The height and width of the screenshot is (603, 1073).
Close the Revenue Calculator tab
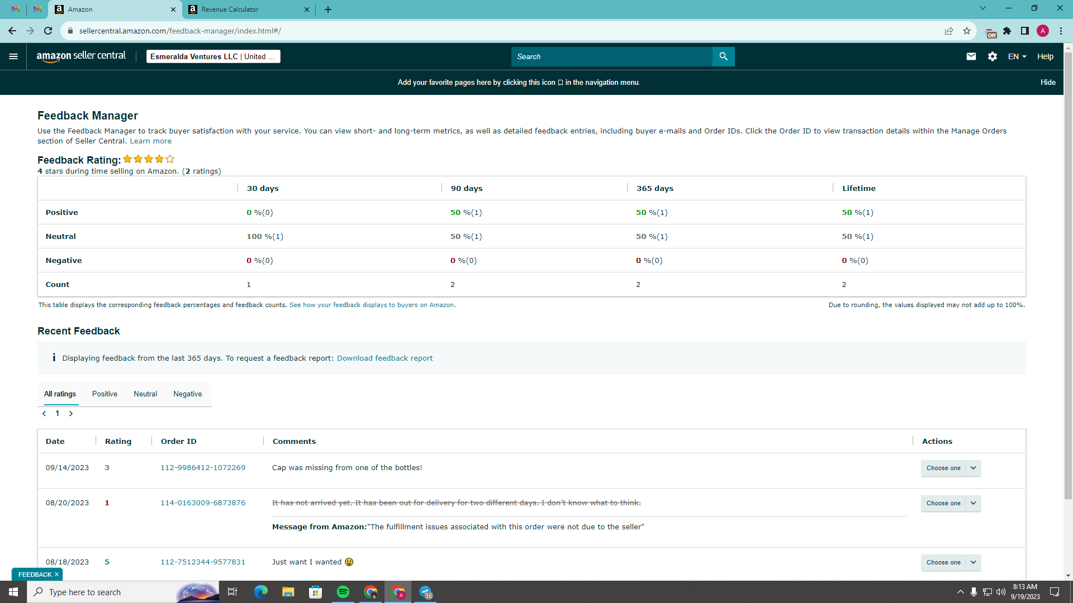(307, 9)
